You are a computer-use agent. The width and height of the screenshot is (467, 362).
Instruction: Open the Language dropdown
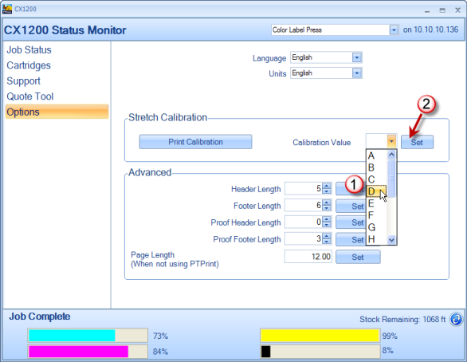click(x=356, y=57)
